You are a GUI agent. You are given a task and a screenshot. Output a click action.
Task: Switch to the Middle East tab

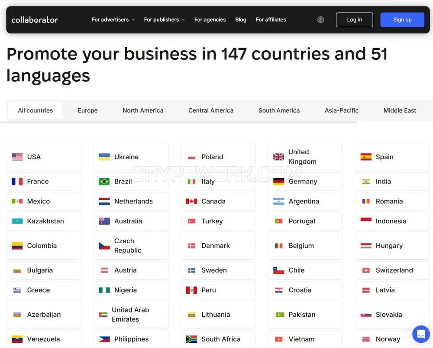(x=400, y=110)
